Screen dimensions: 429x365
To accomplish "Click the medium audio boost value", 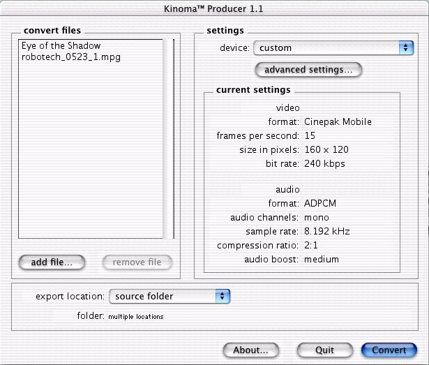I will click(322, 260).
